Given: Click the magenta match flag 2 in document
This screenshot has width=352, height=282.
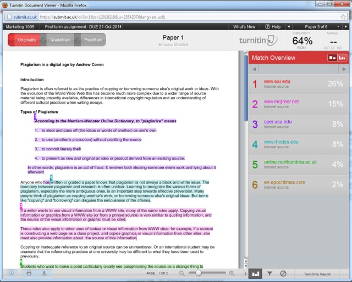Looking at the screenshot, I should pos(21,206).
